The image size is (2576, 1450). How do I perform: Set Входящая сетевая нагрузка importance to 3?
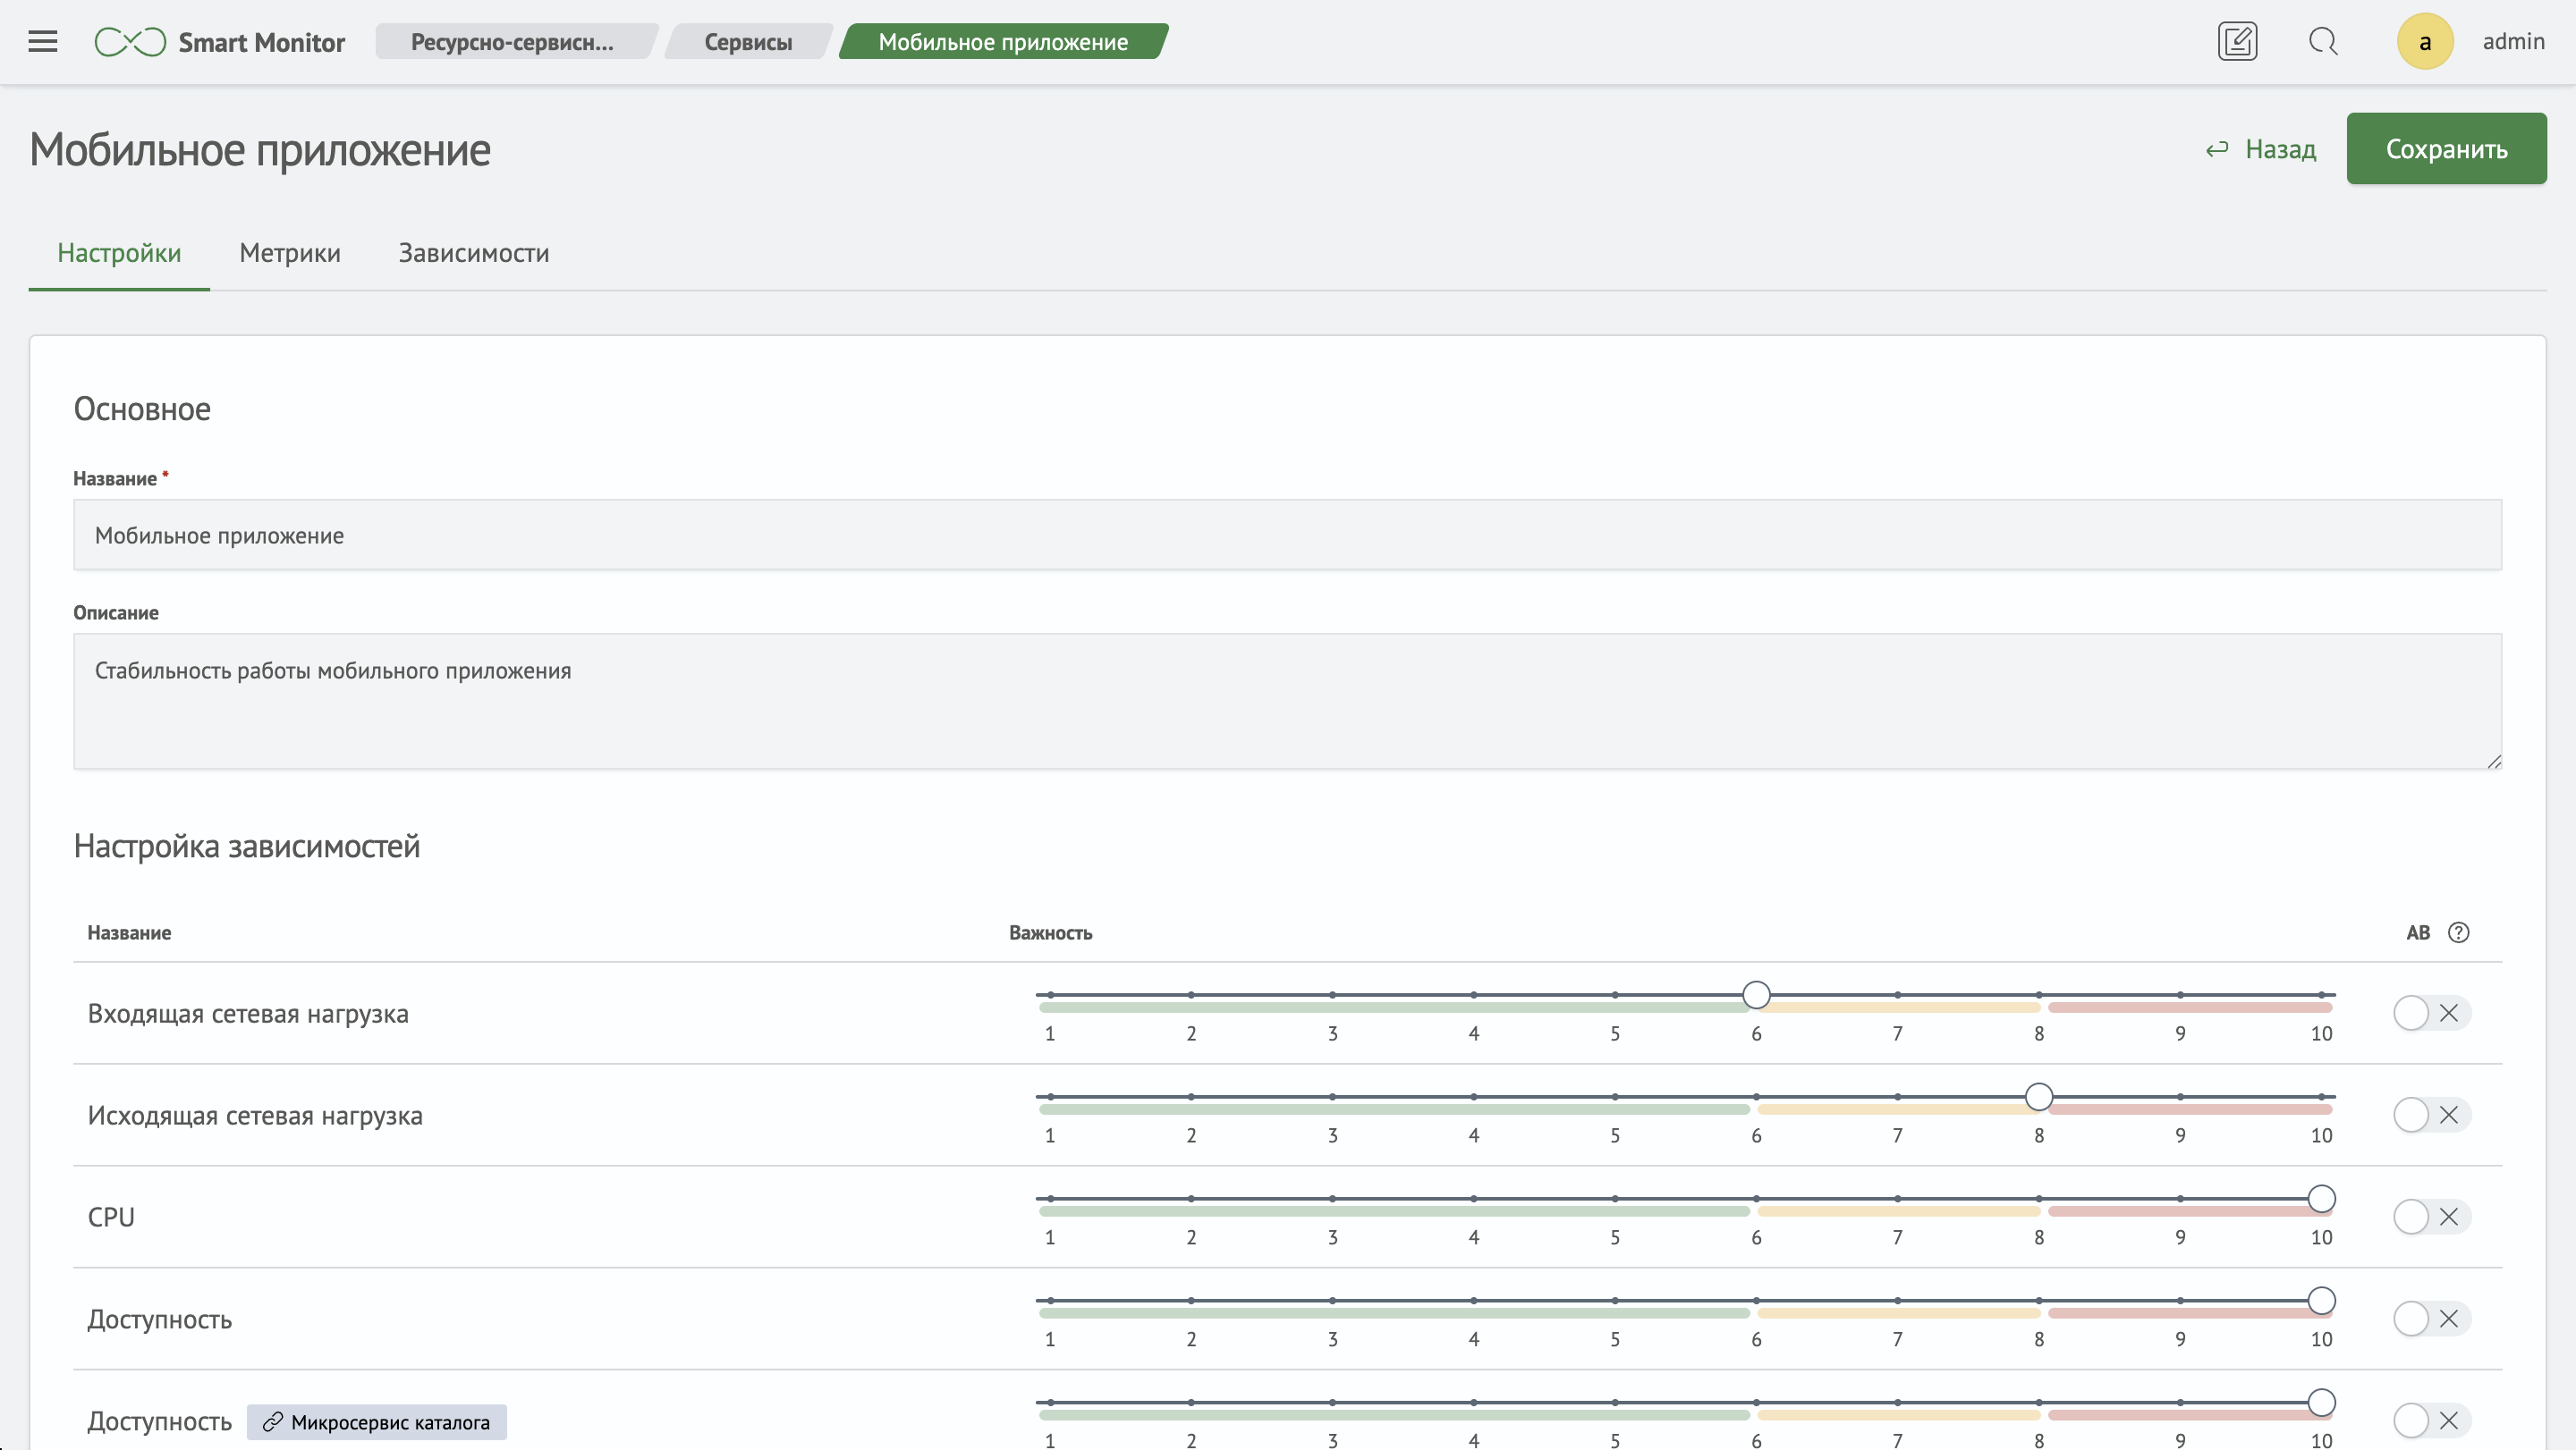1333,995
